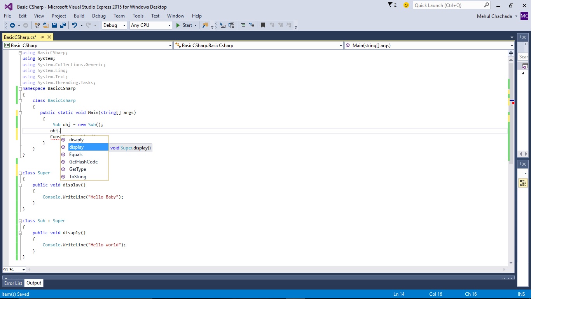The height and width of the screenshot is (330, 566).
Task: Undo the last edit using the toolbar icon
Action: (75, 25)
